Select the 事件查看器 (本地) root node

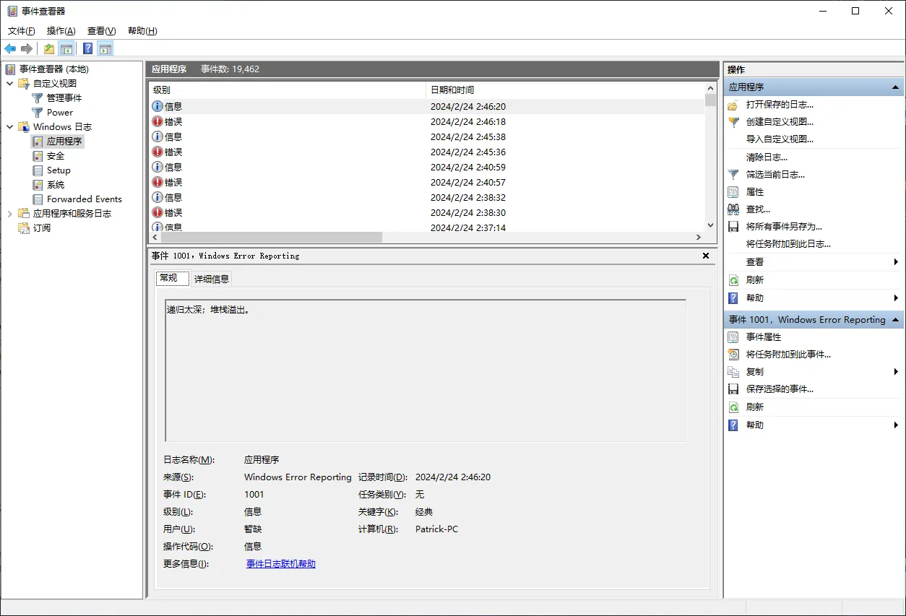53,69
